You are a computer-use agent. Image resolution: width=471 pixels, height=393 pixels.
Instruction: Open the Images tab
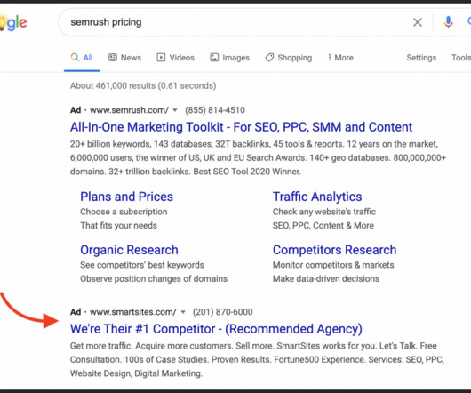pos(230,58)
